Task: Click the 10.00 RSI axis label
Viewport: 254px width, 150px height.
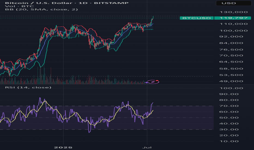Action: [229, 141]
